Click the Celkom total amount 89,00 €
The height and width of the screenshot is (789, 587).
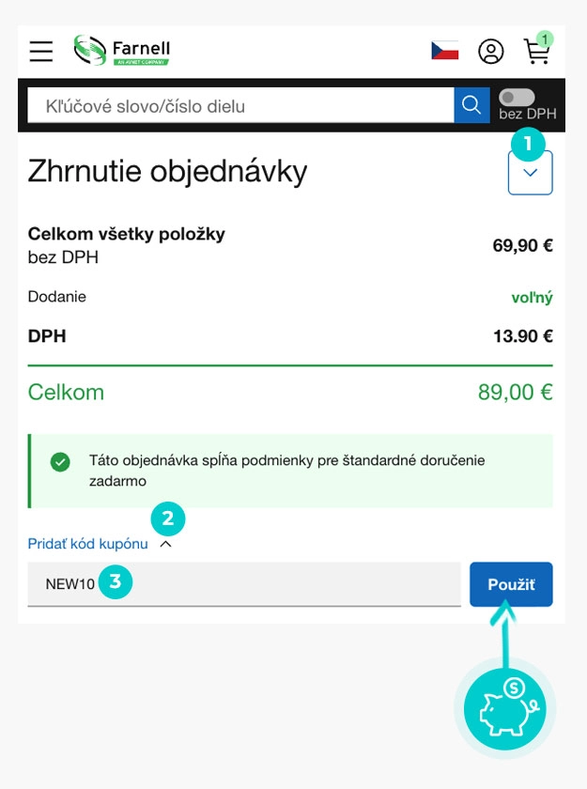515,392
